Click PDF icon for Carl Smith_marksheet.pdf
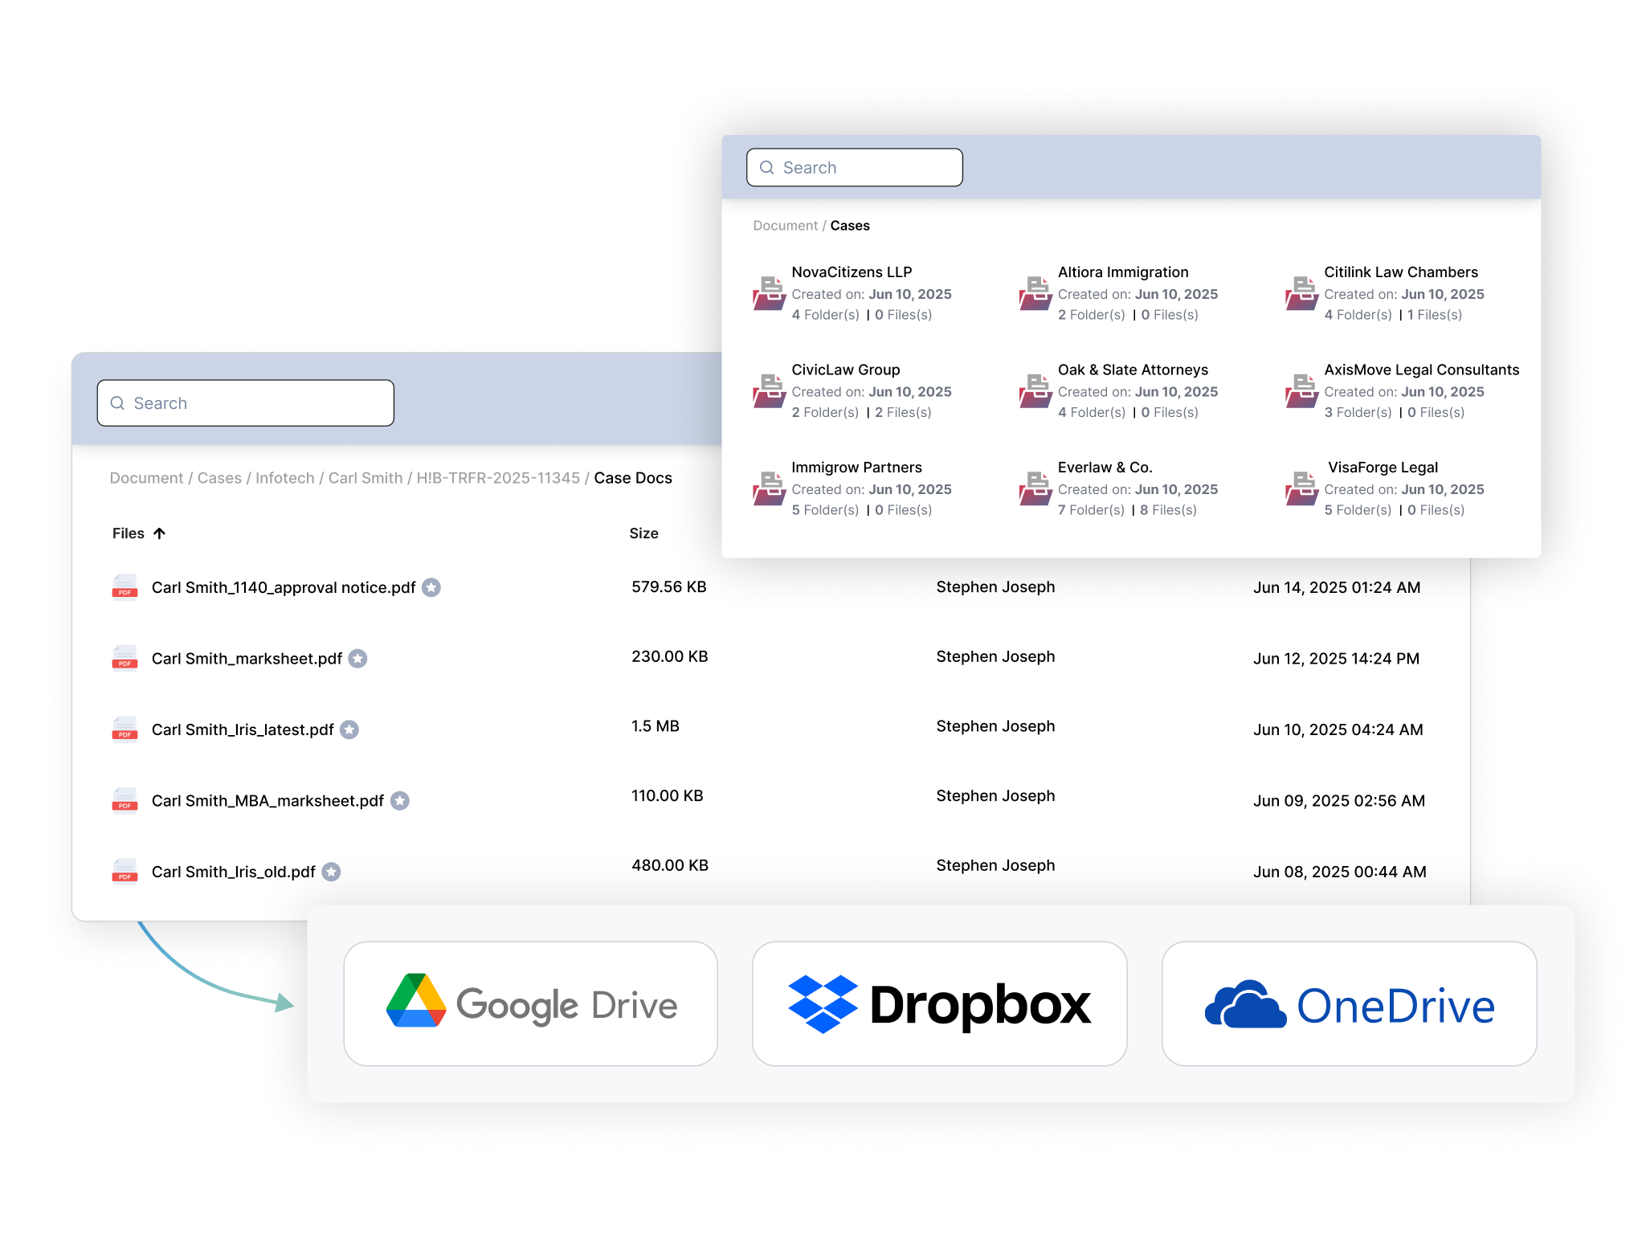 [x=125, y=658]
